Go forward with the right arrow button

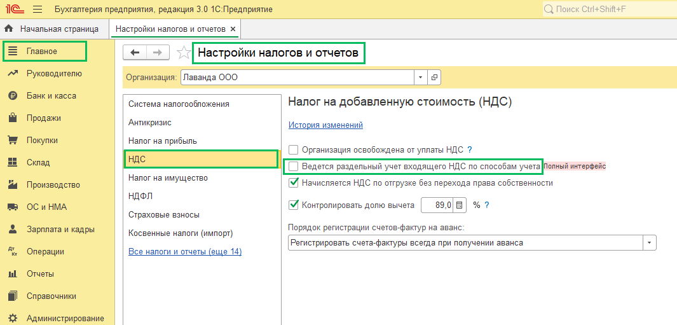[x=158, y=52]
